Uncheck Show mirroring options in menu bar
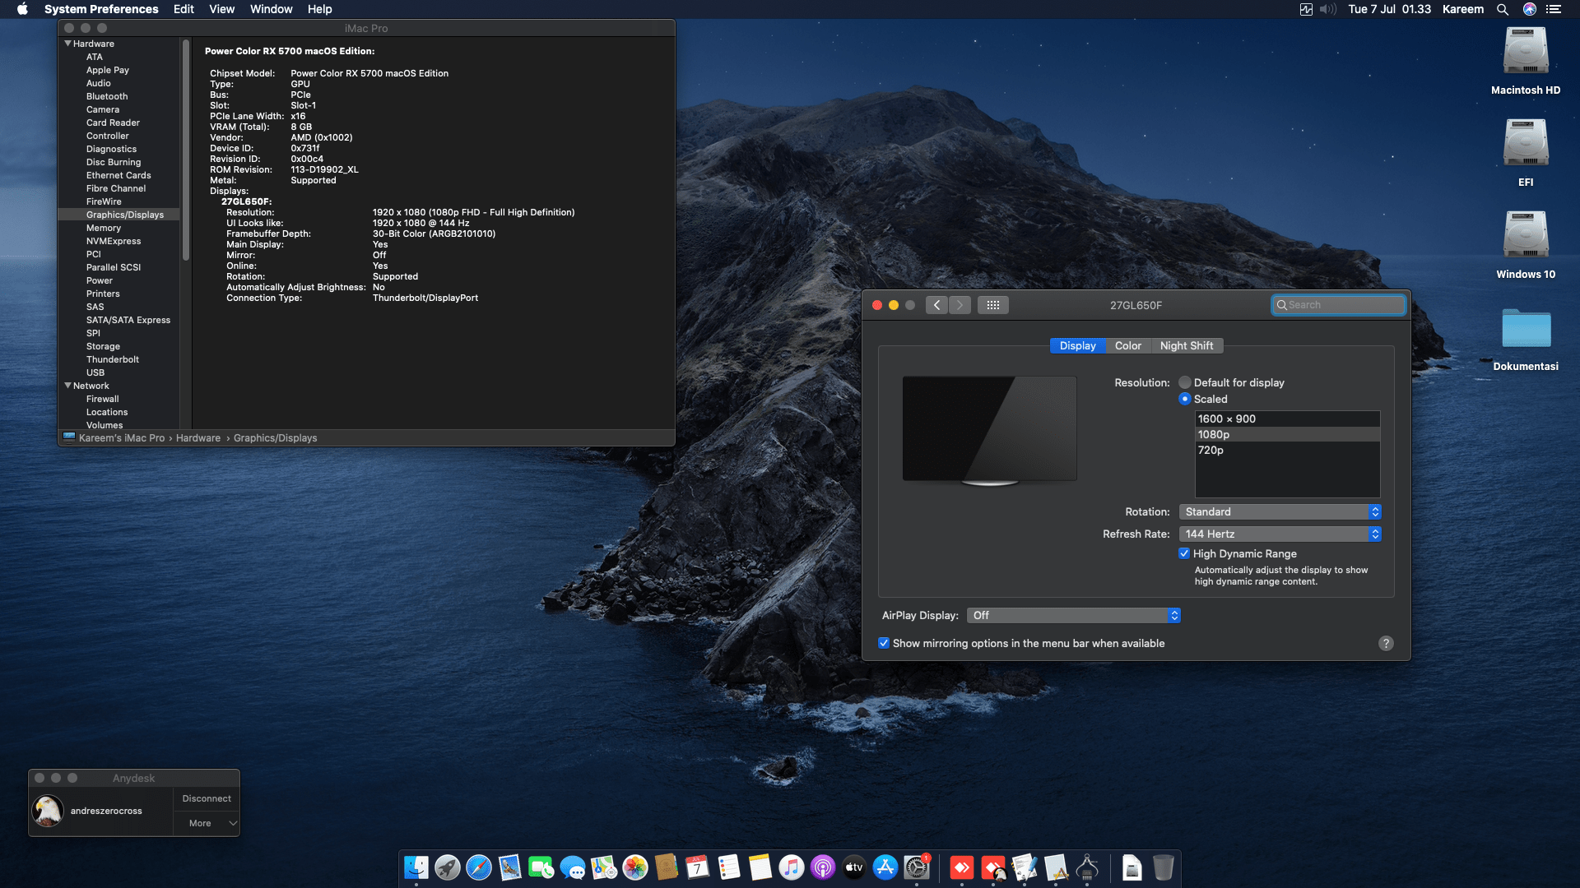This screenshot has width=1580, height=888. point(884,643)
